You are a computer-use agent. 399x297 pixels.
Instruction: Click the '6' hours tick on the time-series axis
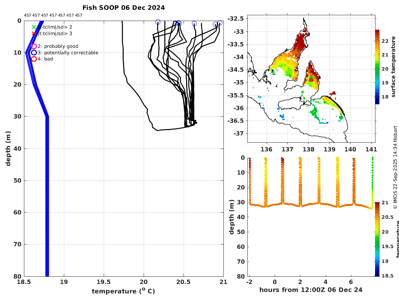coord(351,282)
